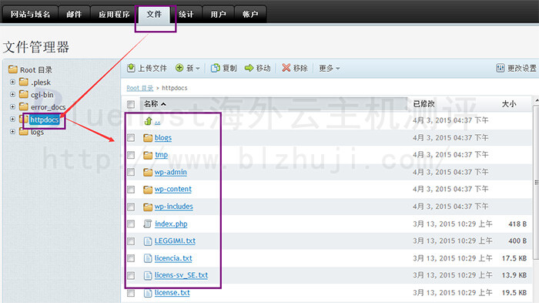
Task: Click the red X Remove (移除) icon
Action: click(286, 68)
